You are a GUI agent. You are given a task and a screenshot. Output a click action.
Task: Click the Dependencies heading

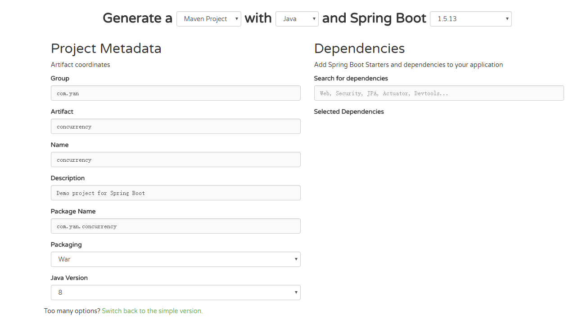[x=359, y=49]
